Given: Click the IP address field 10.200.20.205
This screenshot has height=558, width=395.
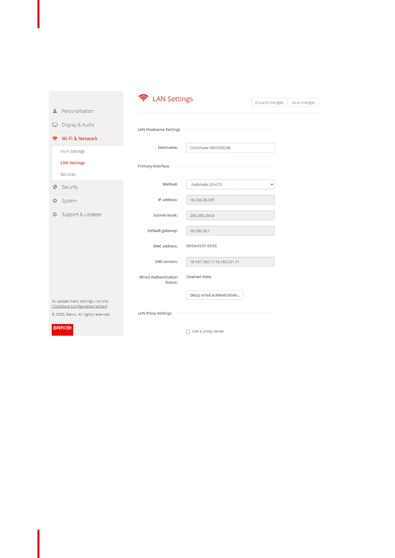Looking at the screenshot, I should 230,200.
